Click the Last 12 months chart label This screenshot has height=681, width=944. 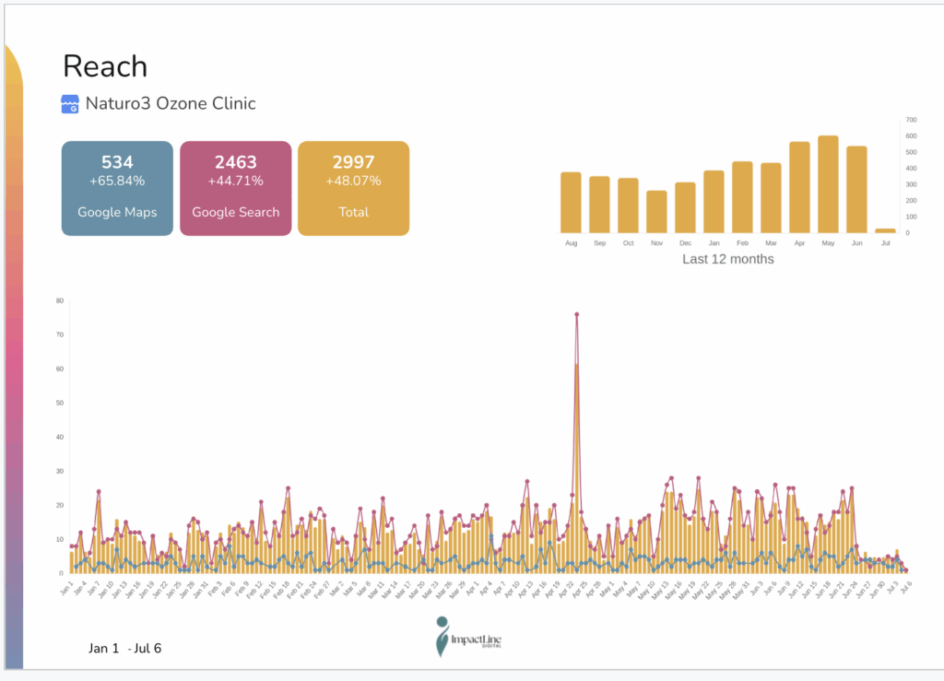[x=727, y=259]
